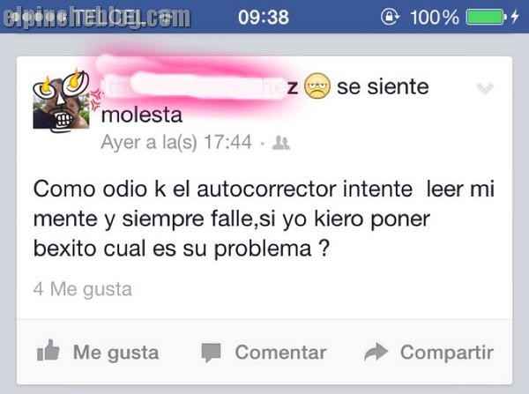Screen dimensions: 529x394
Task: Tap the post text about autocorrector
Action: click(264, 219)
